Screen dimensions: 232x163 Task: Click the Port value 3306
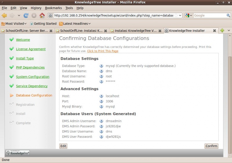(109, 101)
